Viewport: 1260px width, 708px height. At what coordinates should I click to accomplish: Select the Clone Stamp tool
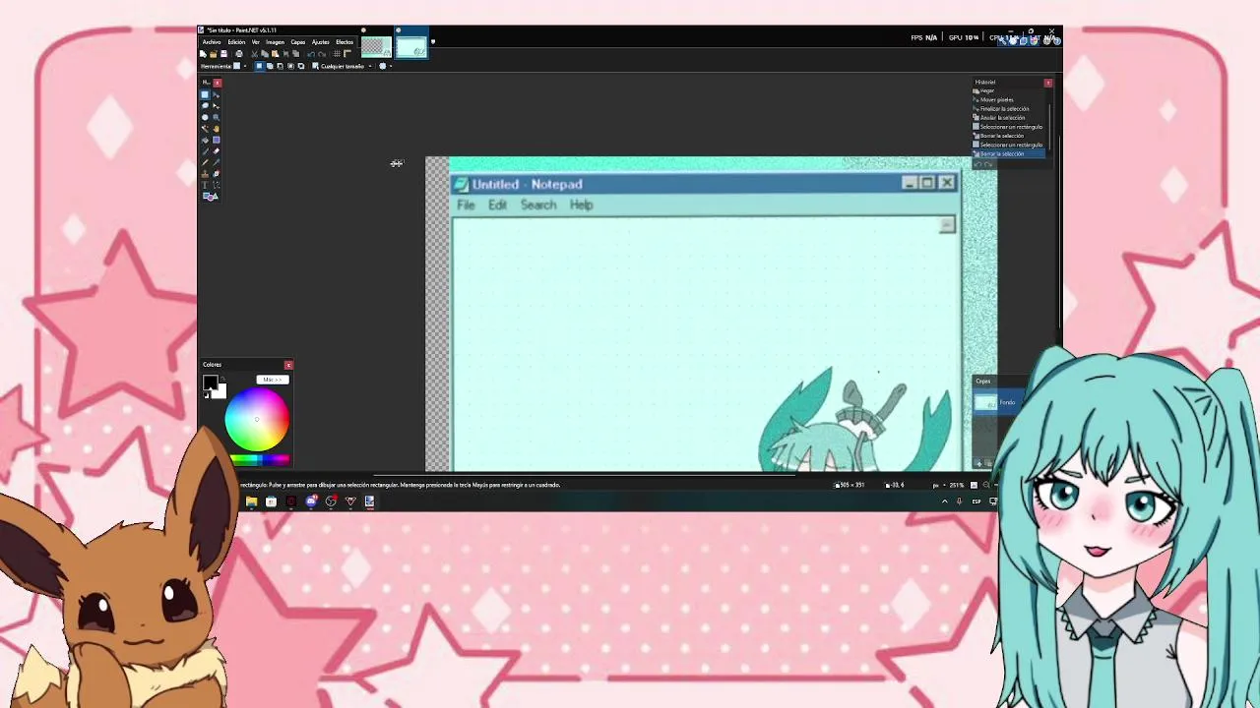pyautogui.click(x=205, y=174)
